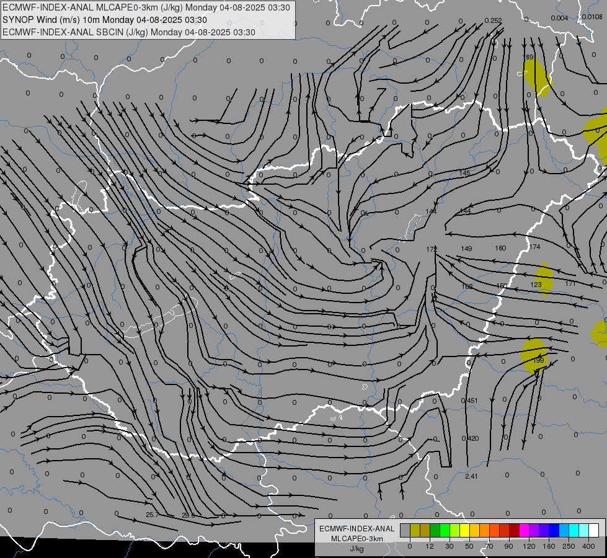The width and height of the screenshot is (607, 558).
Task: Click the map value 149
Action: coord(466,249)
